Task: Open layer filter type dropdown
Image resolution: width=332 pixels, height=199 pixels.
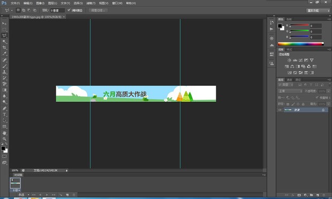Action: click(x=285, y=85)
